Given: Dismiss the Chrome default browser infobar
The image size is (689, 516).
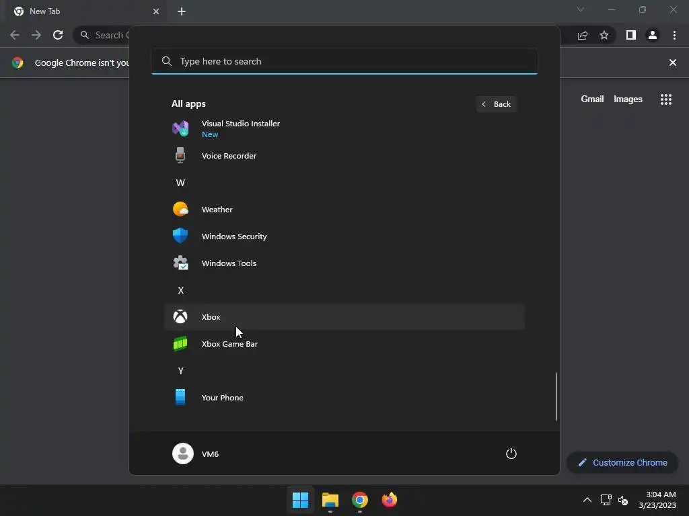Looking at the screenshot, I should click(x=673, y=62).
